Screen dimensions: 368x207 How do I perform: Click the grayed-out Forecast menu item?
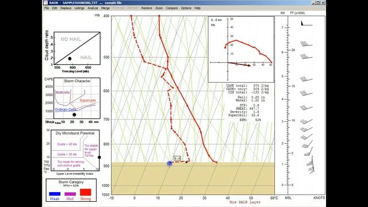pyautogui.click(x=118, y=8)
